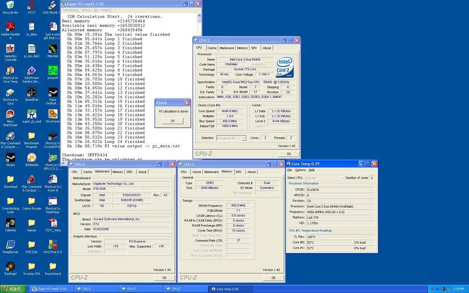Click OK in the CPU-Z Memory window
The image size is (469, 293).
(274, 278)
